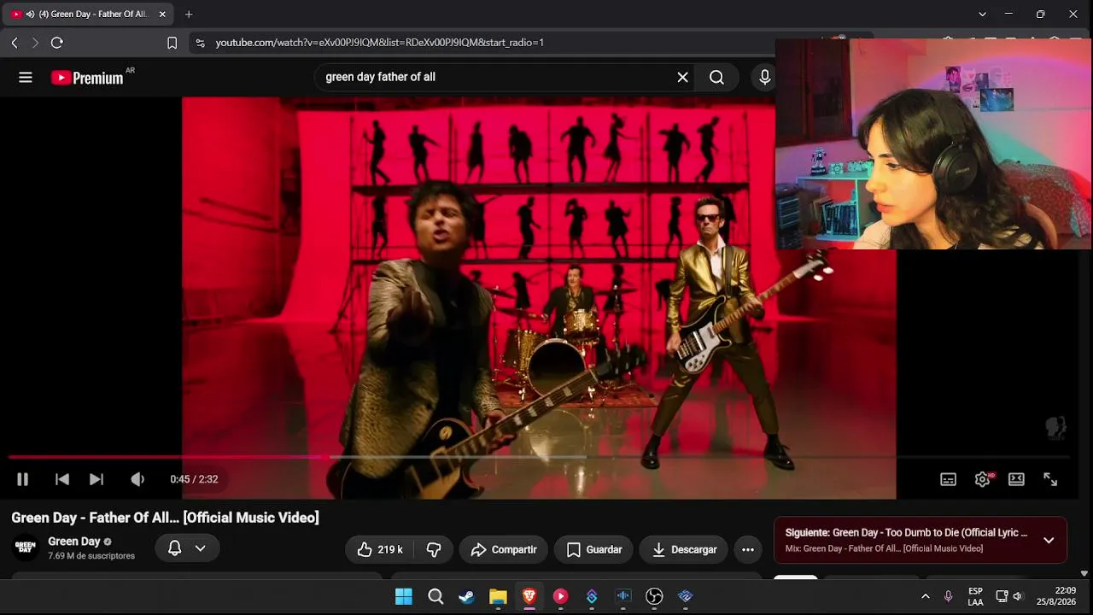
Task: Open network settings from the tray icon
Action: [1002, 596]
